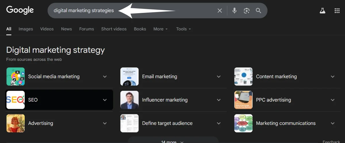Viewport: 345px width, 143px height.
Task: Expand the Advertising chevron
Action: click(105, 124)
